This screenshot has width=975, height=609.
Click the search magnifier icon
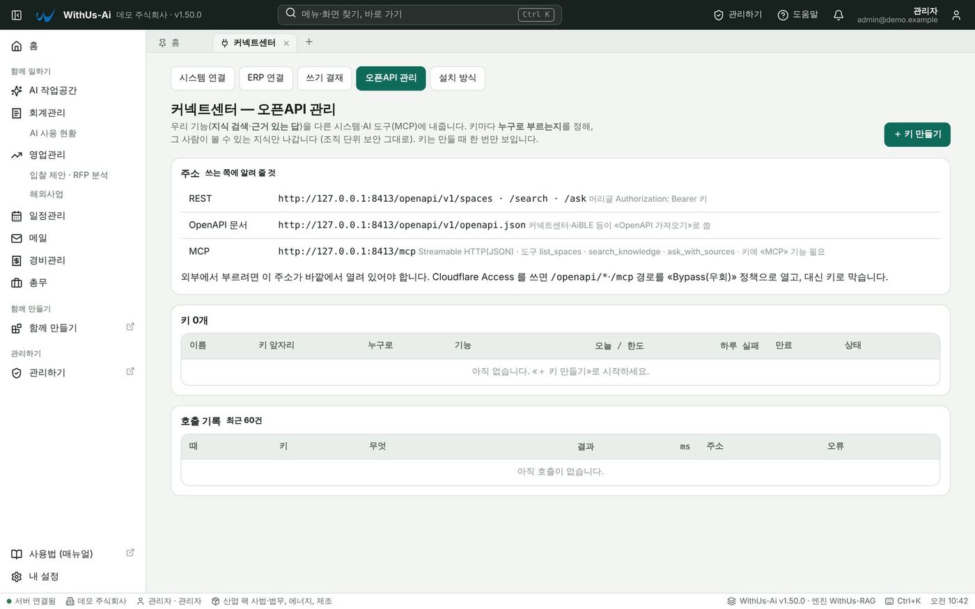[291, 13]
